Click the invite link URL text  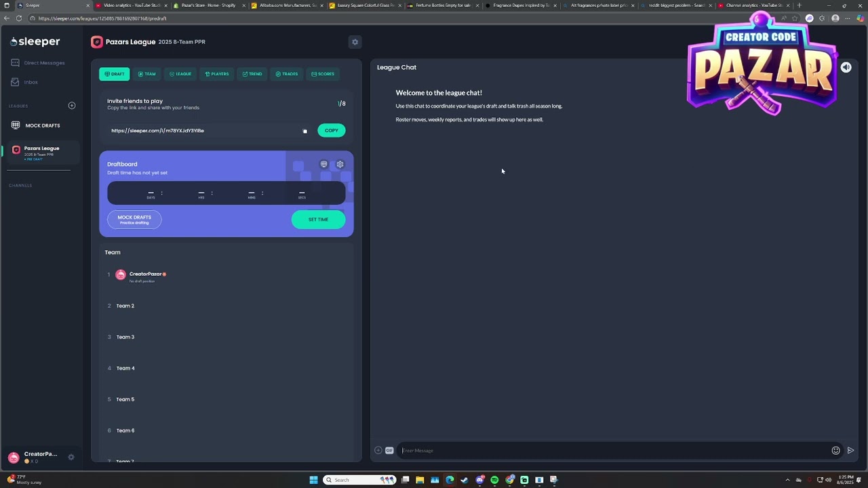pos(157,131)
